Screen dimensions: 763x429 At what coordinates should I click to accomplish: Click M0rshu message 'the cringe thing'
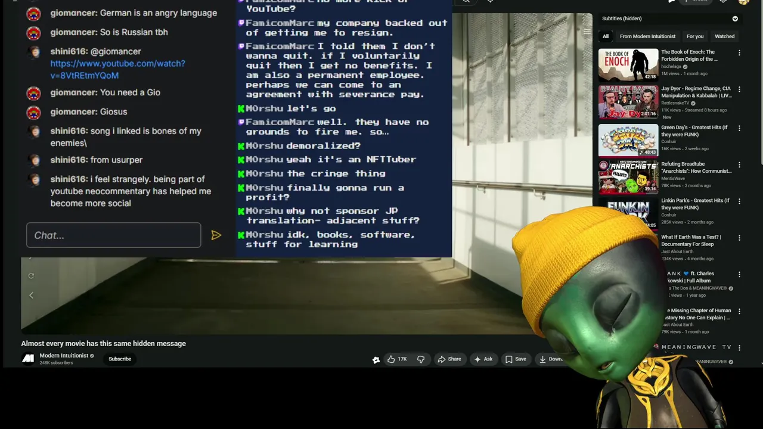336,173
